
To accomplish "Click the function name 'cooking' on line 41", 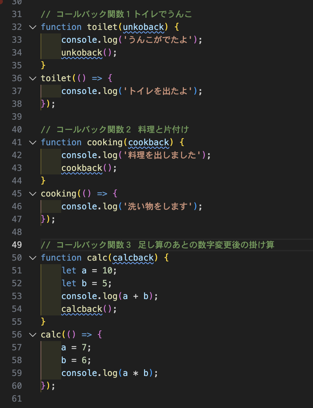I will click(105, 142).
